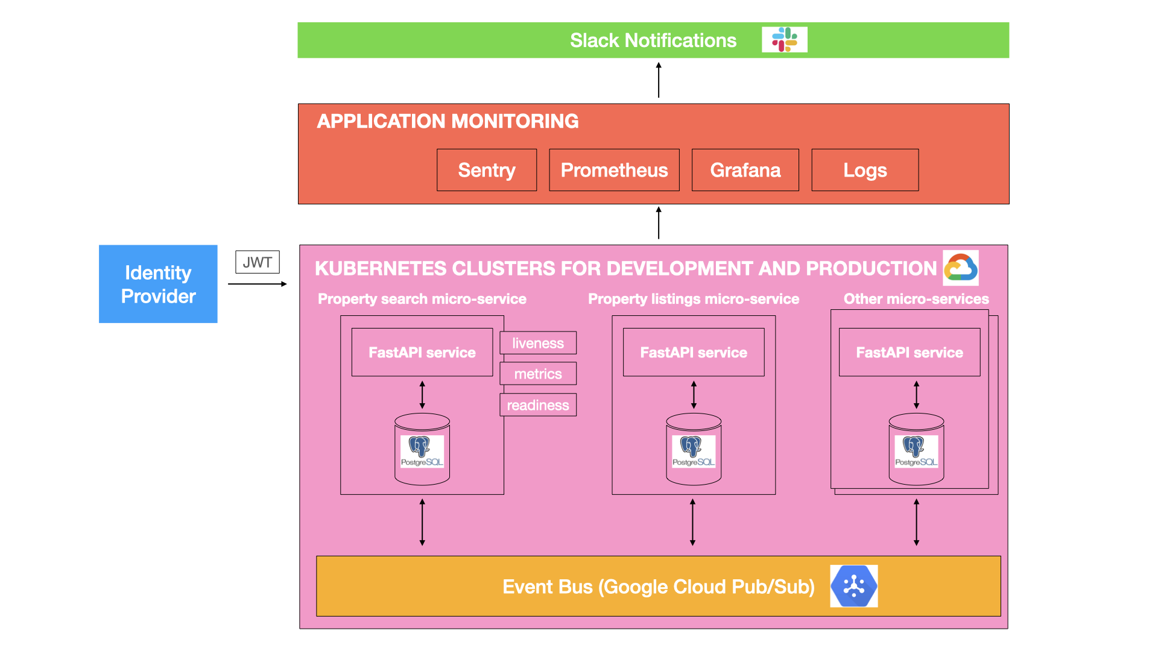The image size is (1158, 651).
Task: Click the Event Bus text label
Action: click(x=658, y=587)
